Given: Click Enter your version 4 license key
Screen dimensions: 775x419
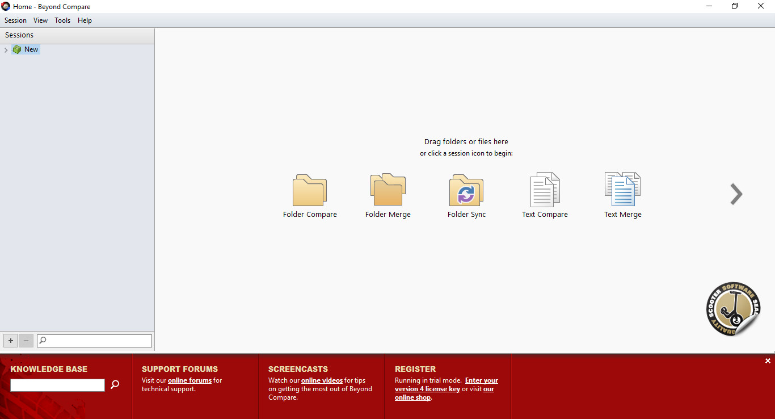Looking at the screenshot, I should (x=447, y=385).
